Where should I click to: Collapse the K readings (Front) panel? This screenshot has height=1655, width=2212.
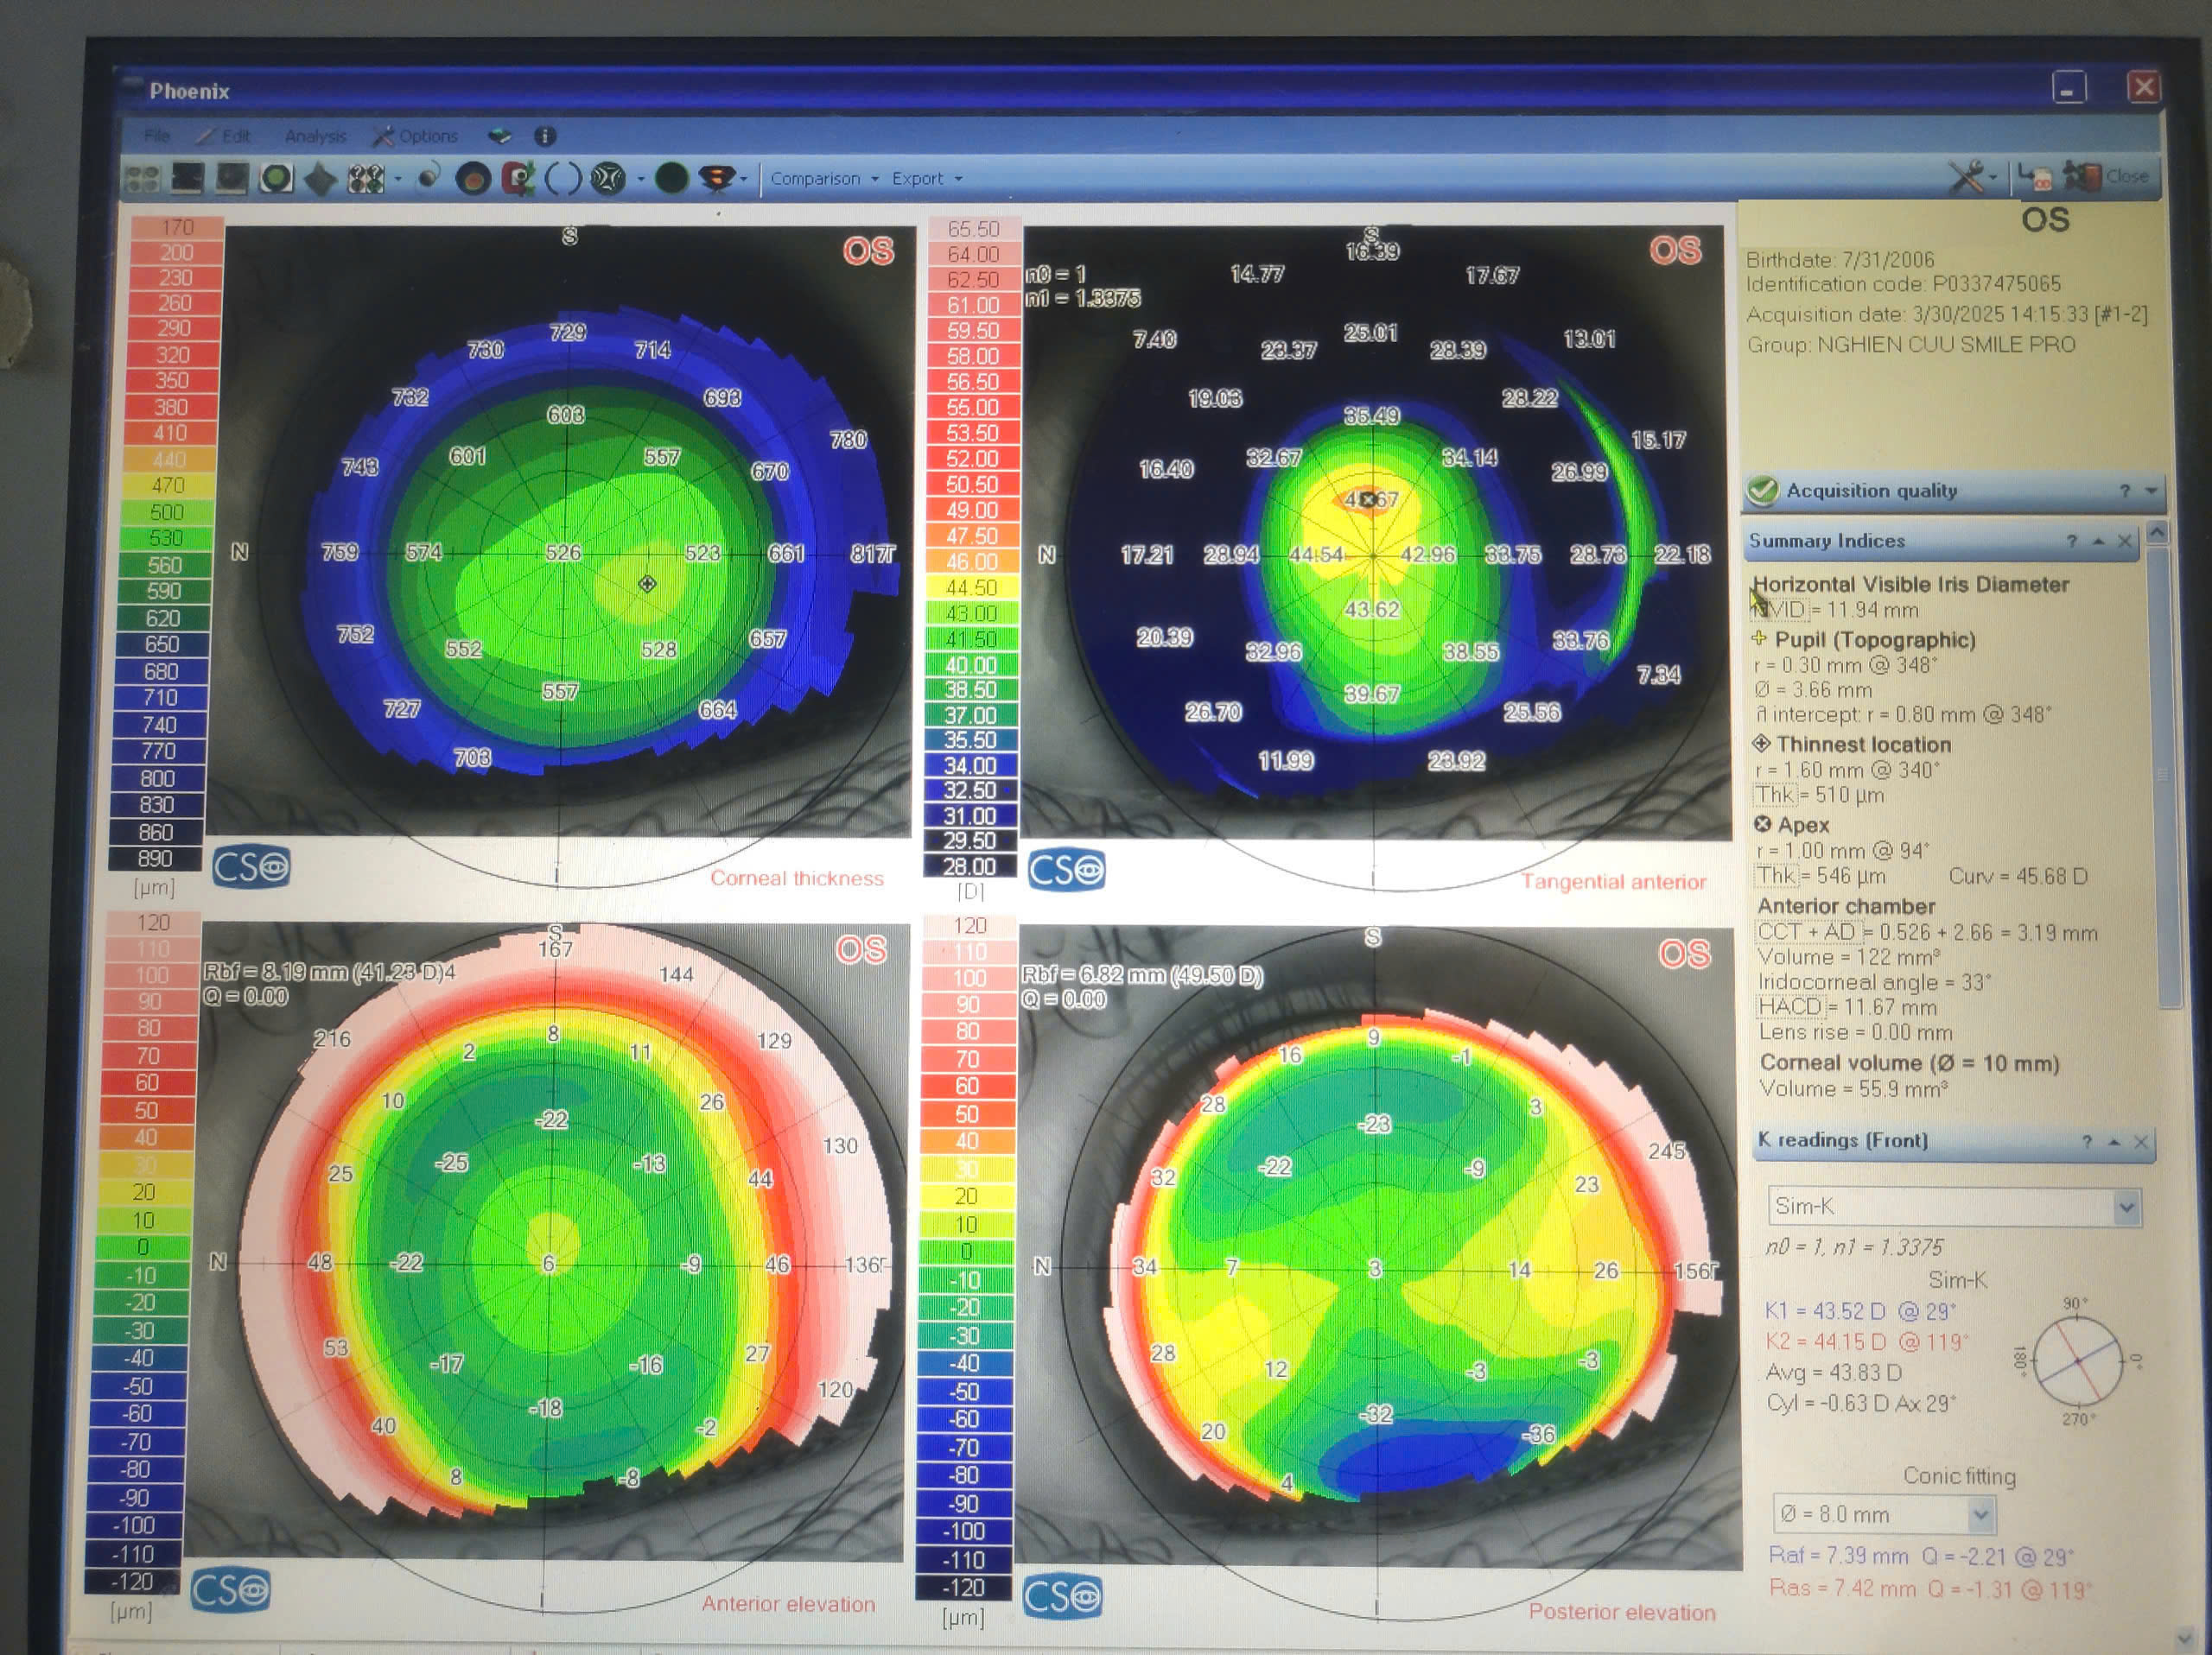click(x=2114, y=1141)
